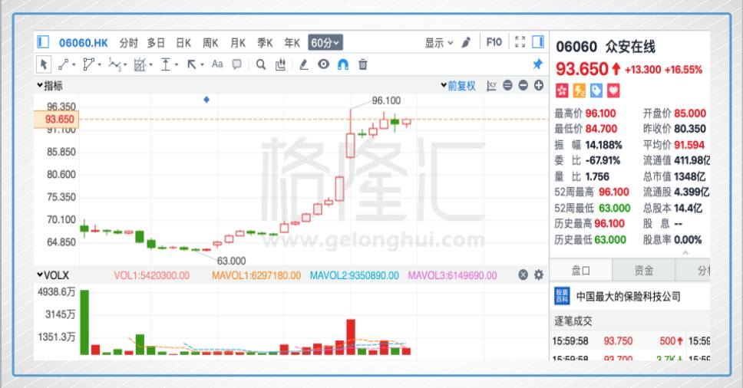Open the 60分 interval dropdown

(325, 43)
